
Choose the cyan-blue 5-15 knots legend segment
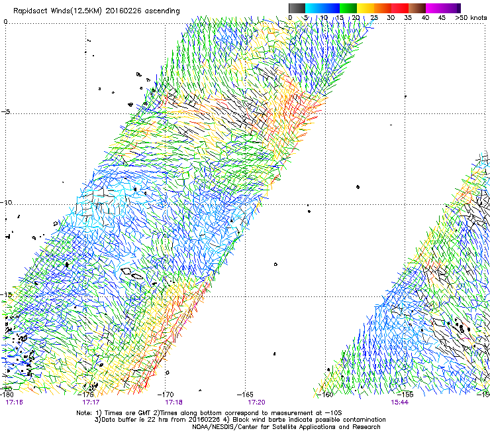point(322,8)
